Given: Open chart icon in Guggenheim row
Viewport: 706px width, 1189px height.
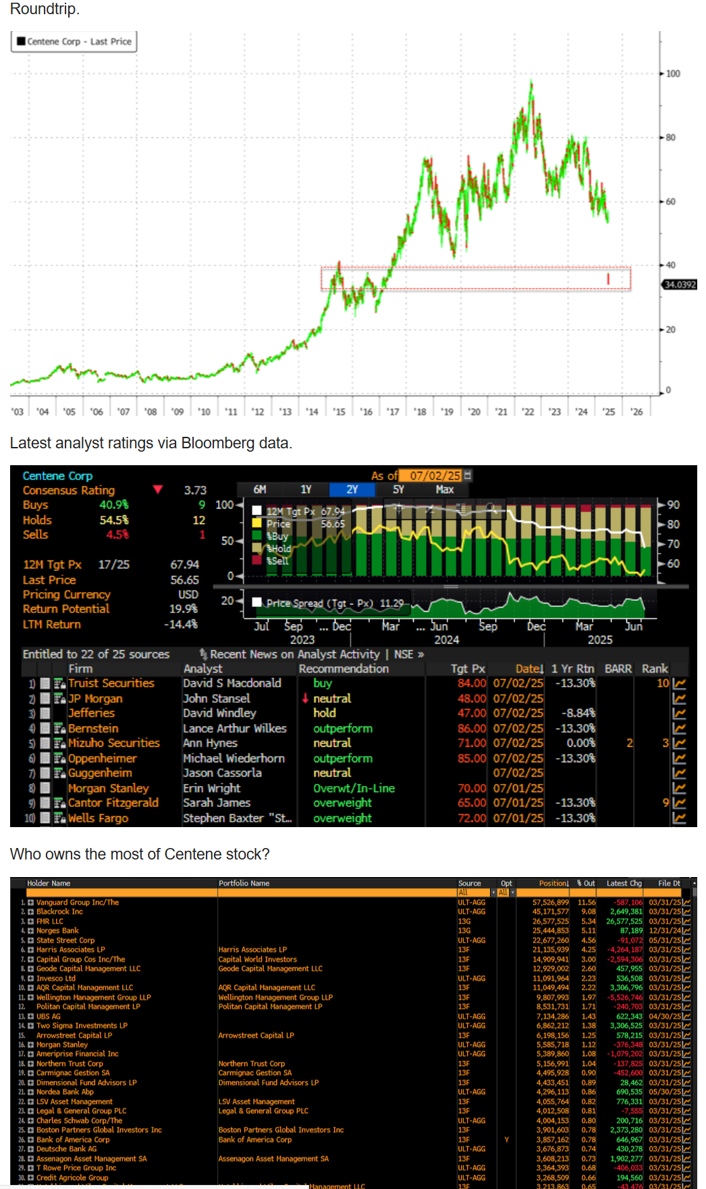Looking at the screenshot, I should point(679,773).
